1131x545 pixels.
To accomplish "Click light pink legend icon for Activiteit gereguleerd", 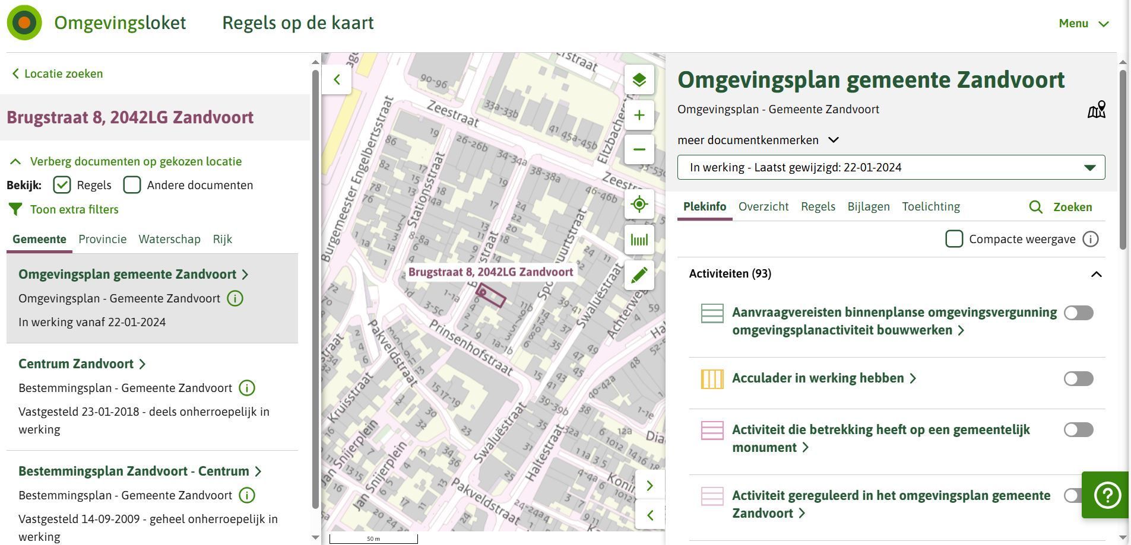I will (x=712, y=496).
